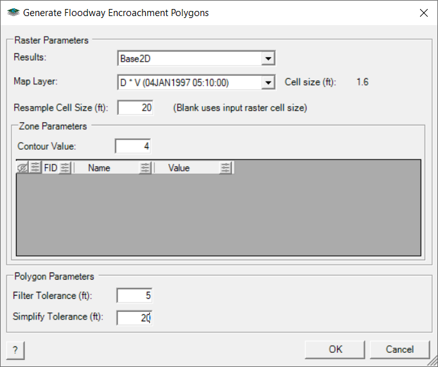Viewport: 438px width, 367px height.
Task: Click the visibility eye icon in table header
Action: tap(22, 168)
